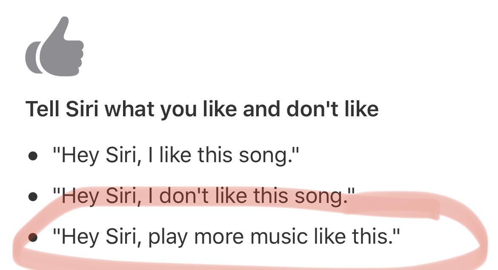Click the word "Tell" in the heading
This screenshot has width=498, height=270.
pos(43,109)
